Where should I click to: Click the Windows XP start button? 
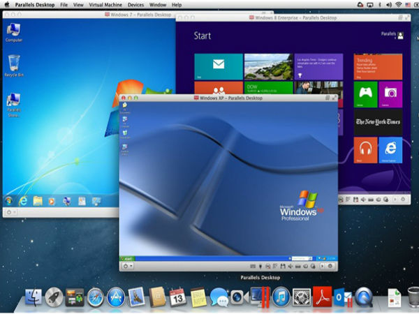click(127, 258)
